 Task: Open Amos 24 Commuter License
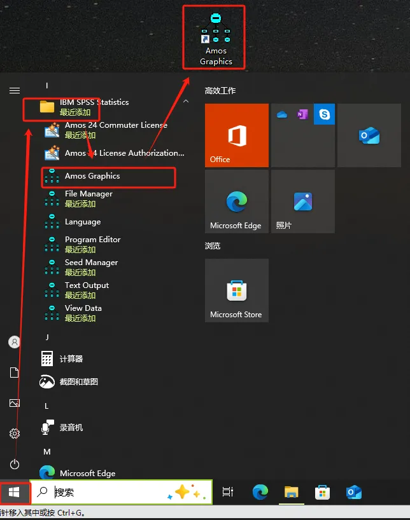115,130
